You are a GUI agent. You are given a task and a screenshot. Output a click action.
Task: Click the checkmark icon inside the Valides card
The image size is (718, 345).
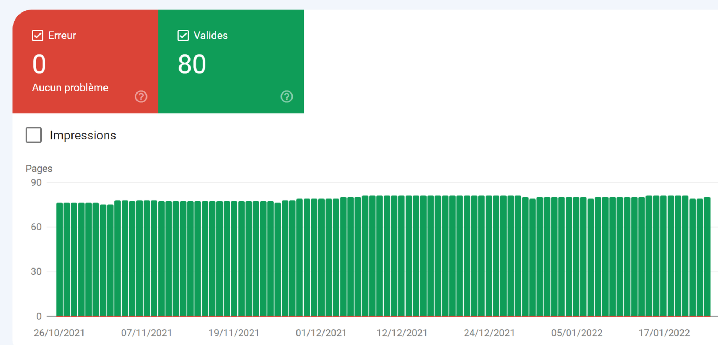183,35
